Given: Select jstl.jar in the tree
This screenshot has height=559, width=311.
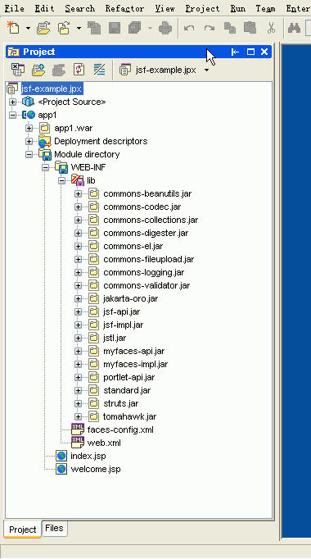Looking at the screenshot, I should pyautogui.click(x=115, y=338).
